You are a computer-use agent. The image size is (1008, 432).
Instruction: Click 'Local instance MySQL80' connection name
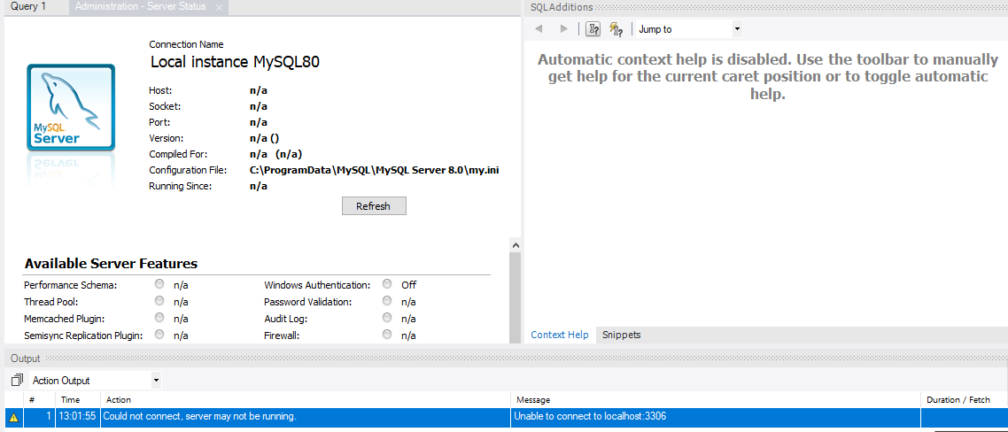pyautogui.click(x=235, y=62)
